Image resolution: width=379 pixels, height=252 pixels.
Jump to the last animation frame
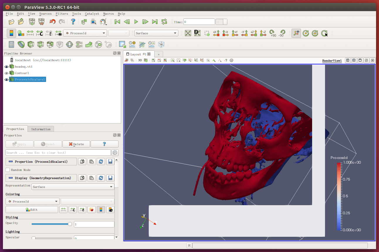tap(155, 22)
